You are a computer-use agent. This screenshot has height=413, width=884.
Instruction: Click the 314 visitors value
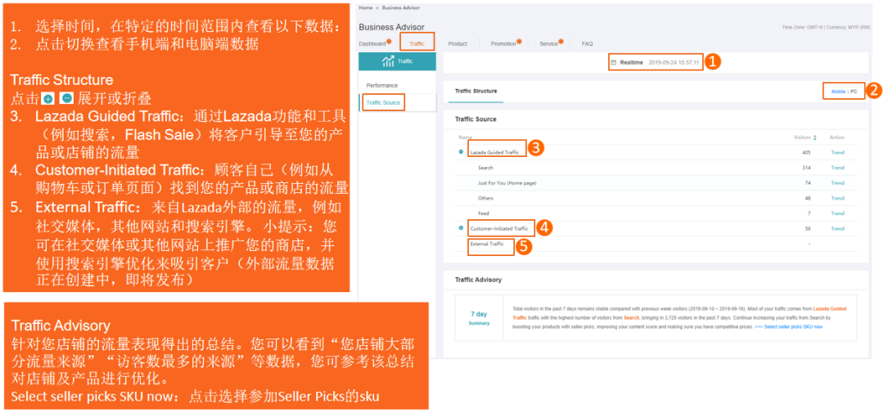806,168
